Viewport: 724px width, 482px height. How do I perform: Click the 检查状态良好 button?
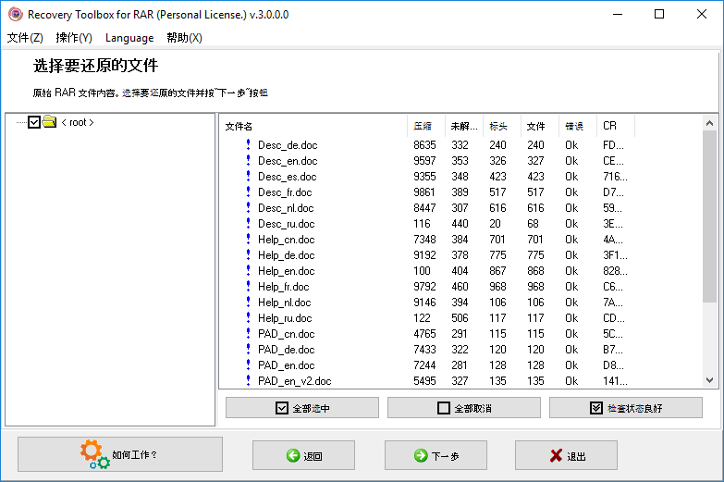[x=626, y=408]
